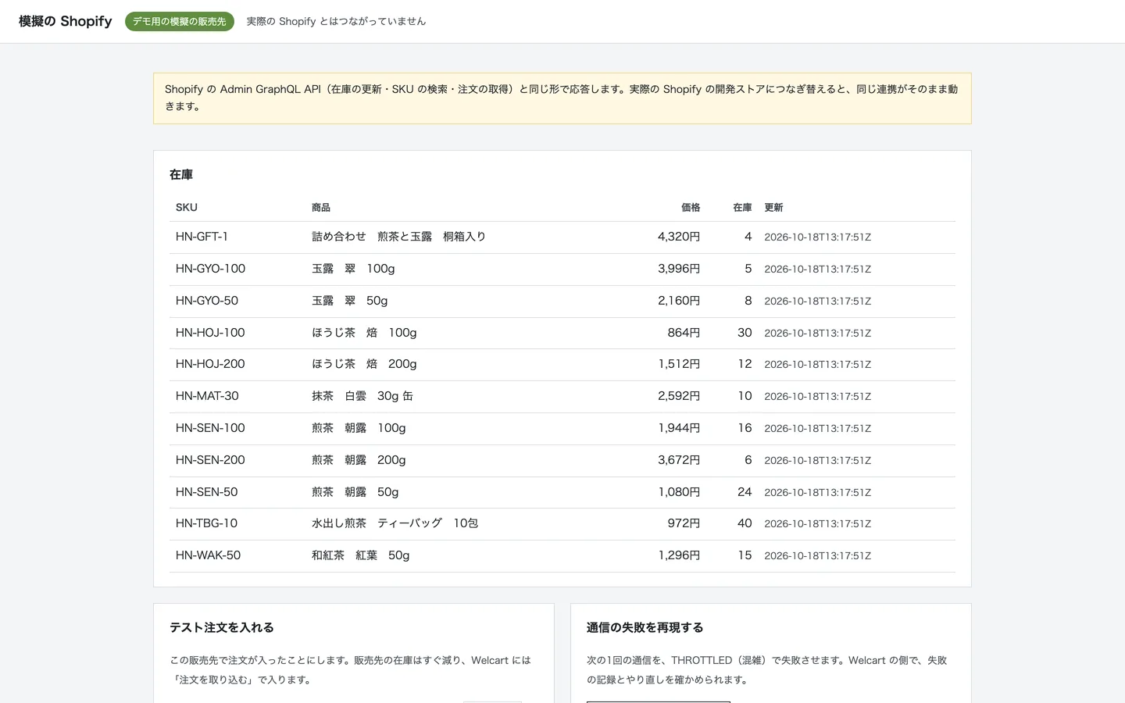Screen dimensions: 1125x703
Task: Select the 更新 column header
Action: pyautogui.click(x=773, y=208)
